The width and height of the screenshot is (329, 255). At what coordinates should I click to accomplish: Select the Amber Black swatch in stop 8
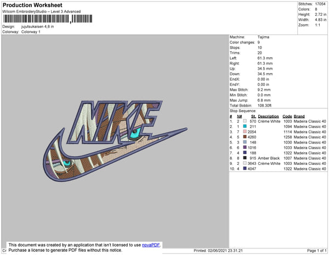[x=245, y=158]
